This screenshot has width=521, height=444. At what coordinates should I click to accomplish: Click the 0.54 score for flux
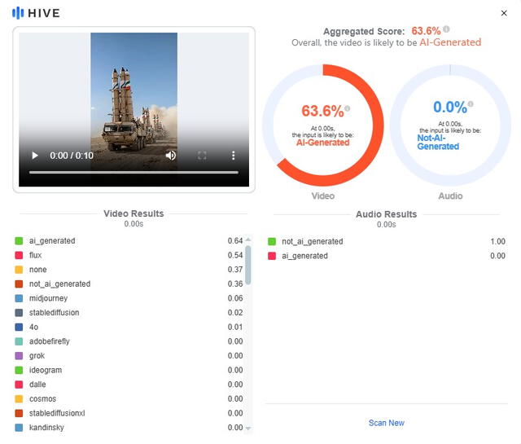click(235, 255)
